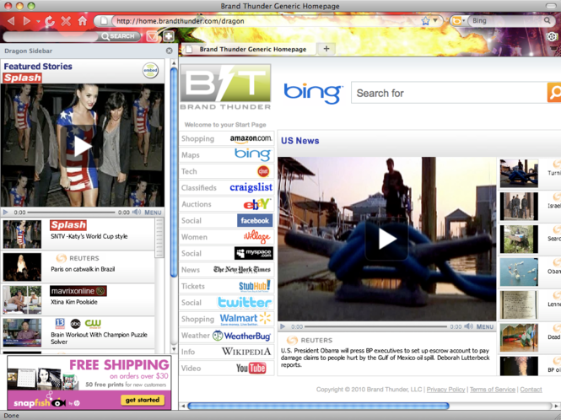The width and height of the screenshot is (561, 420).
Task: Reload the page with the refresh icon
Action: click(50, 21)
